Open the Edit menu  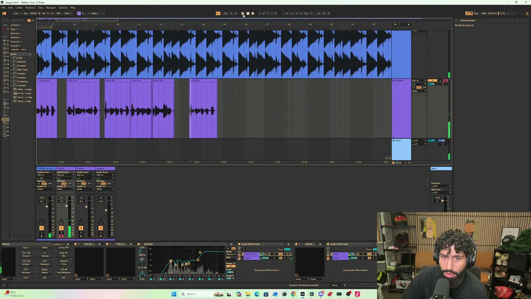(x=10, y=7)
